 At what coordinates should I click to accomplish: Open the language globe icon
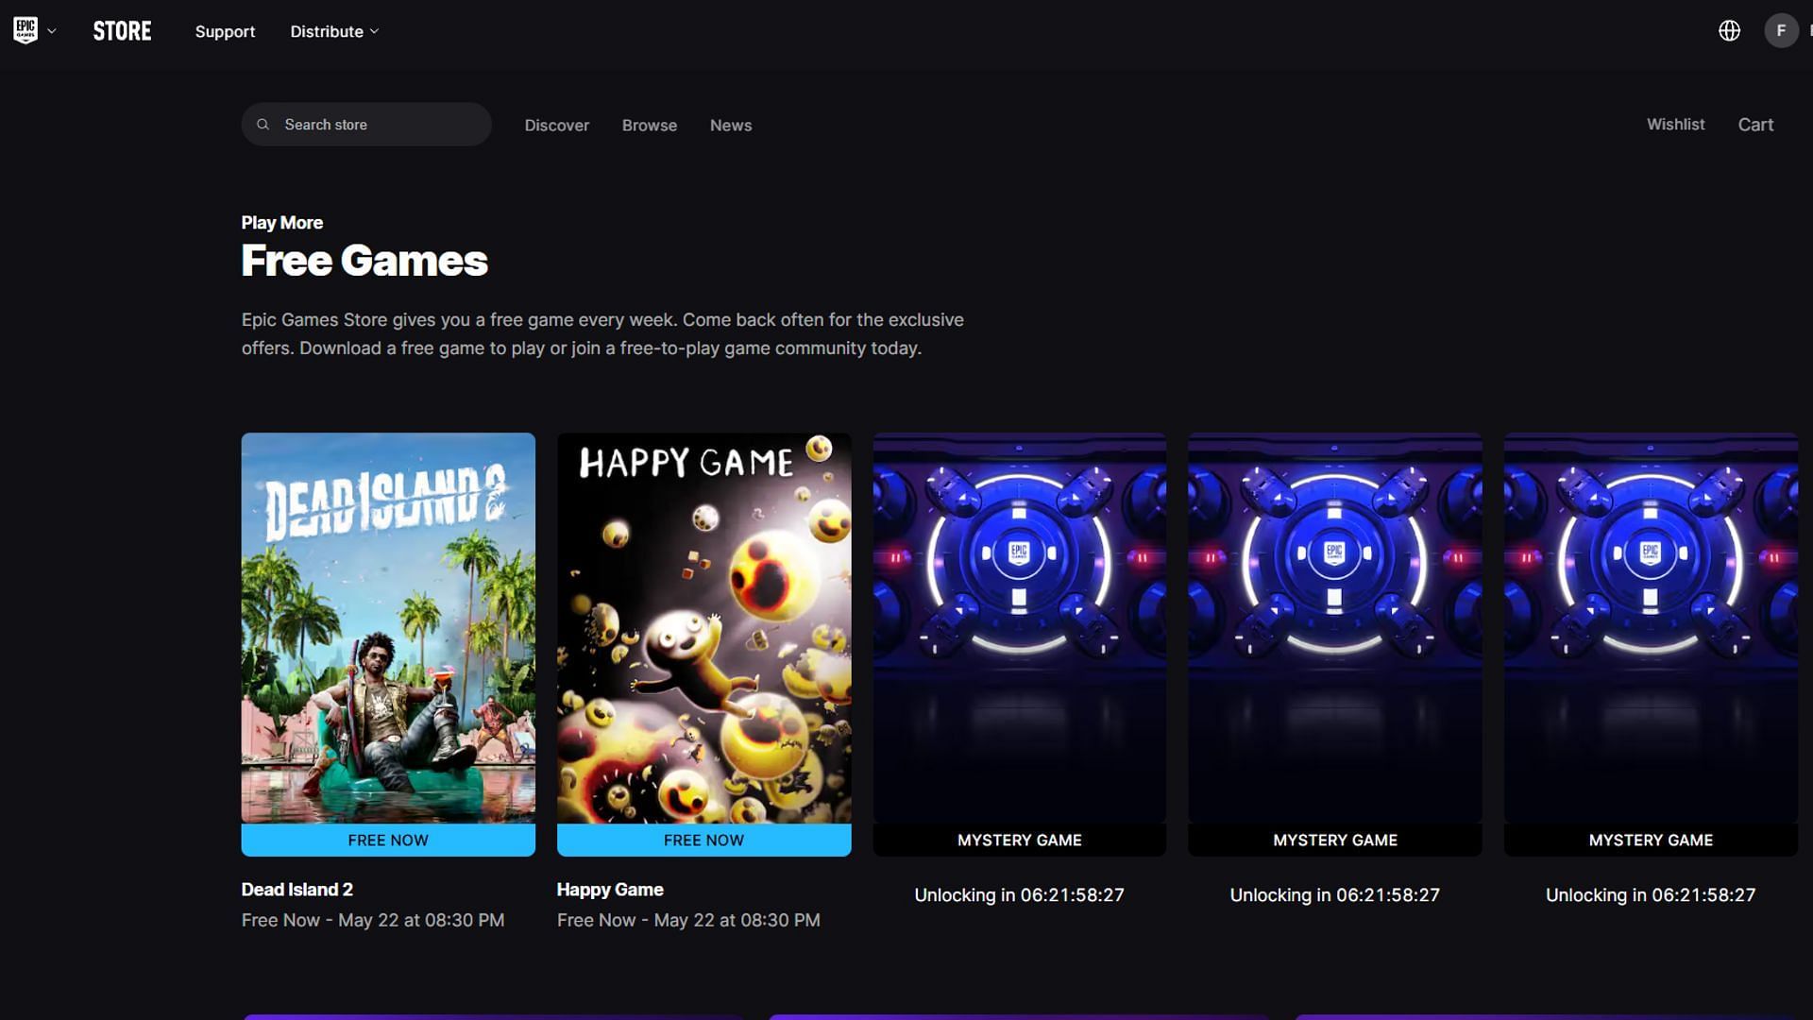click(1729, 31)
